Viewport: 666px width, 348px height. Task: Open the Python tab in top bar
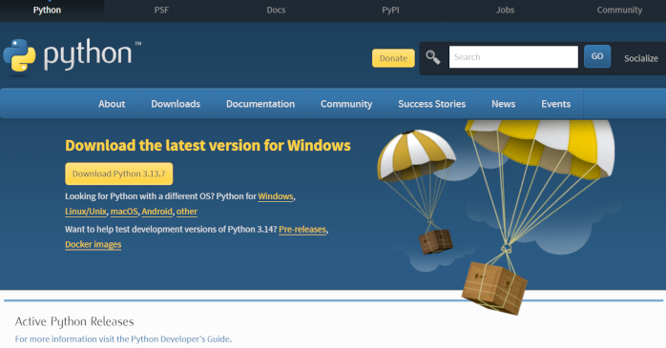(x=47, y=10)
